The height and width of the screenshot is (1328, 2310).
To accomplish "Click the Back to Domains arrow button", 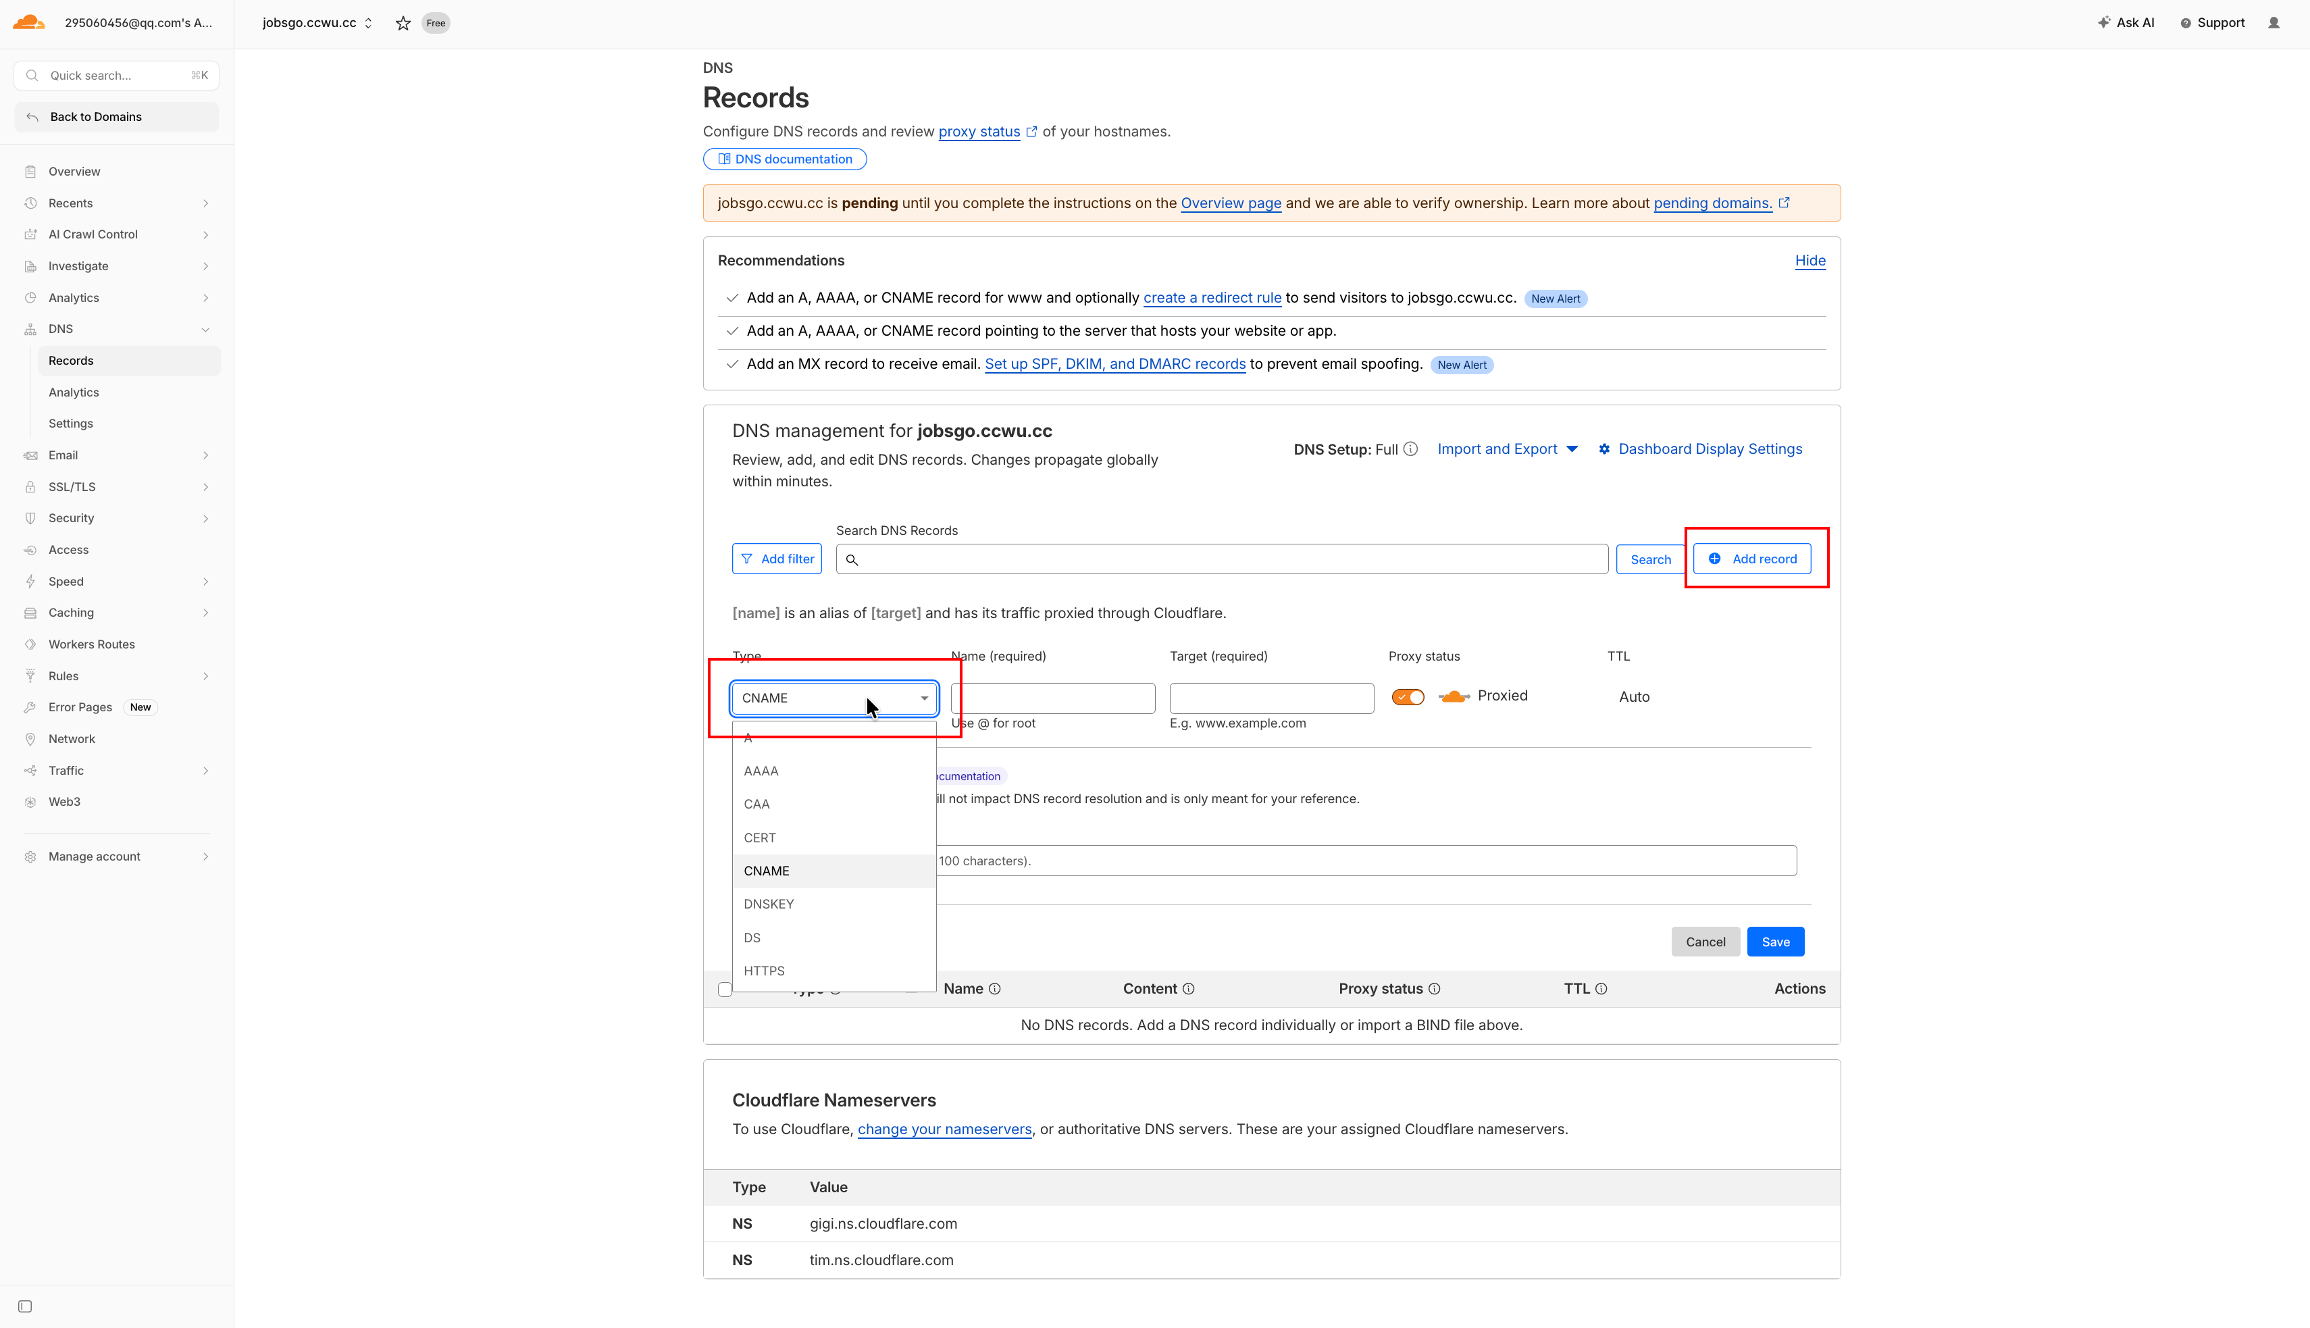I will [117, 117].
